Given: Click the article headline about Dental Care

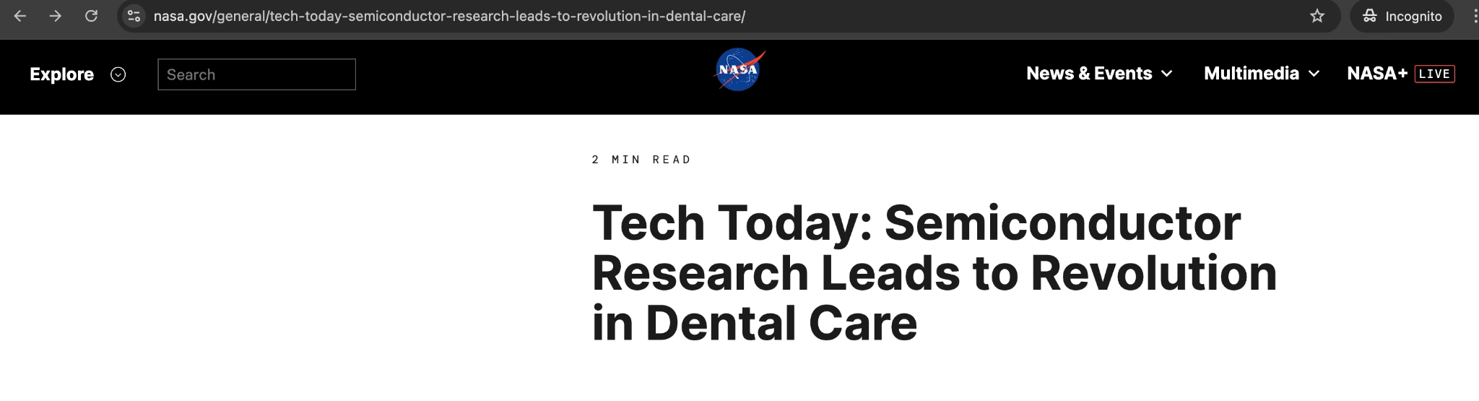Looking at the screenshot, I should pyautogui.click(x=934, y=272).
